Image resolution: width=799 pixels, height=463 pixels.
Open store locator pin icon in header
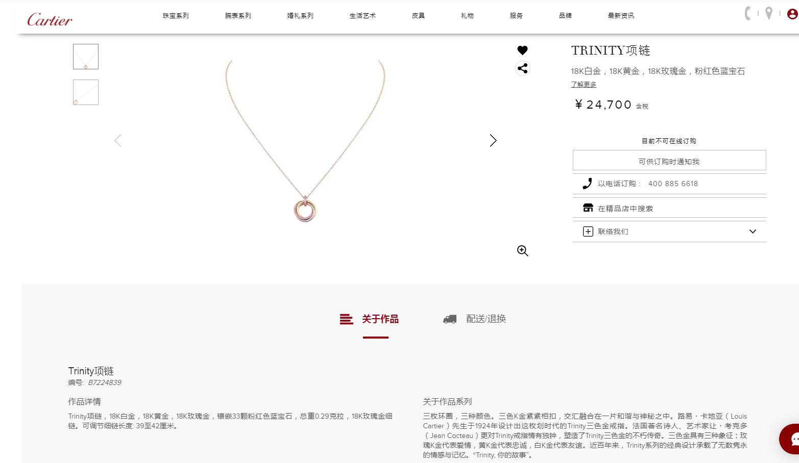[769, 13]
